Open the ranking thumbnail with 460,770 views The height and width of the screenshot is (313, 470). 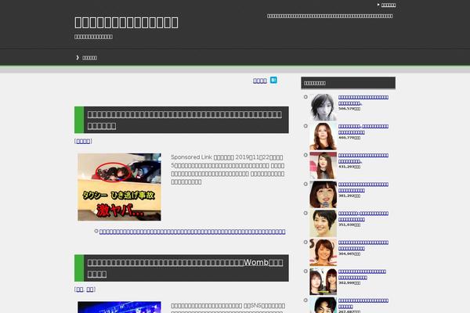coord(323,136)
